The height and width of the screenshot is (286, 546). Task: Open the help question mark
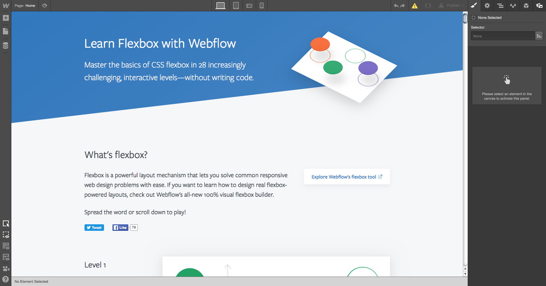[x=6, y=280]
